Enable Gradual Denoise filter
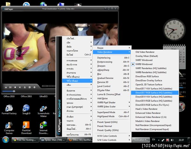 pos(112,78)
